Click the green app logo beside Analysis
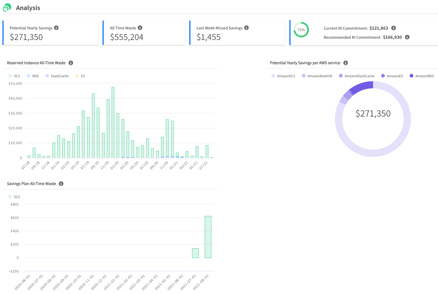The image size is (438, 294). click(7, 8)
